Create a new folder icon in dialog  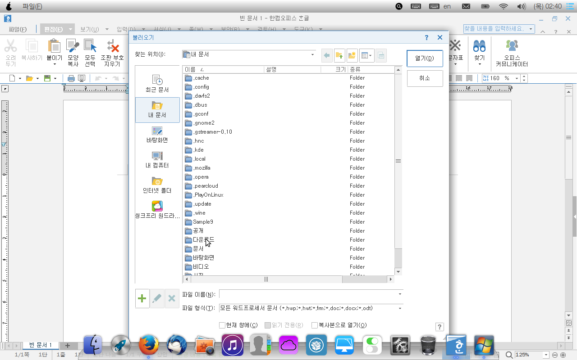352,55
